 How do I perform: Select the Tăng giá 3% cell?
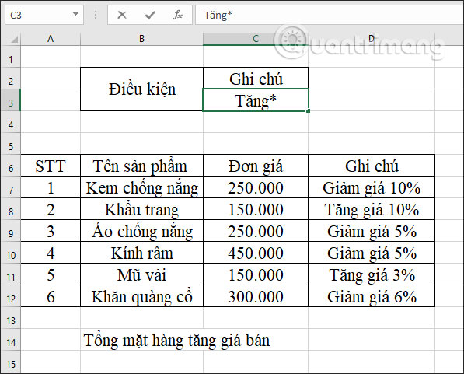click(x=372, y=274)
